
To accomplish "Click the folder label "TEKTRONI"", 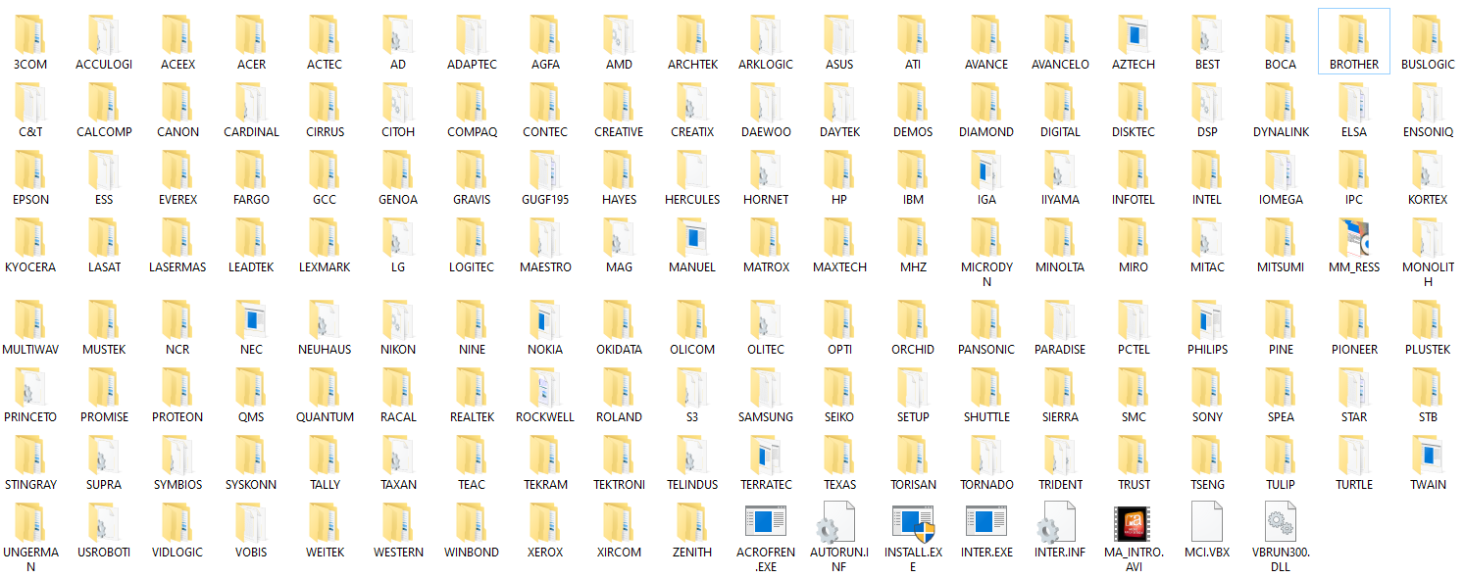I will 619,485.
